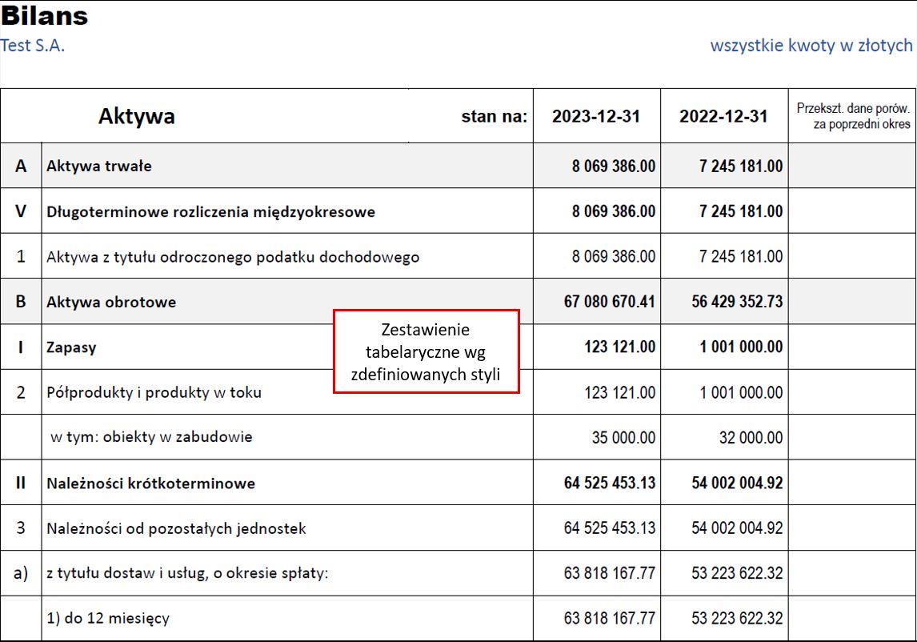Screen dimensions: 917x642
Task: Select "Długoterminowe rozliczenia międzyokresowe" label
Action: [211, 212]
